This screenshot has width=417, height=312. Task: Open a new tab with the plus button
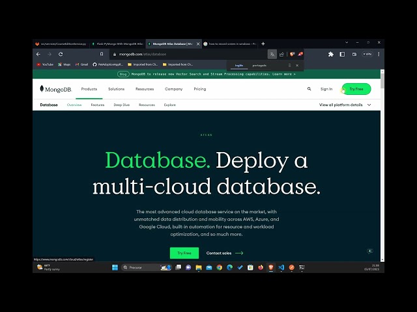[x=263, y=44]
